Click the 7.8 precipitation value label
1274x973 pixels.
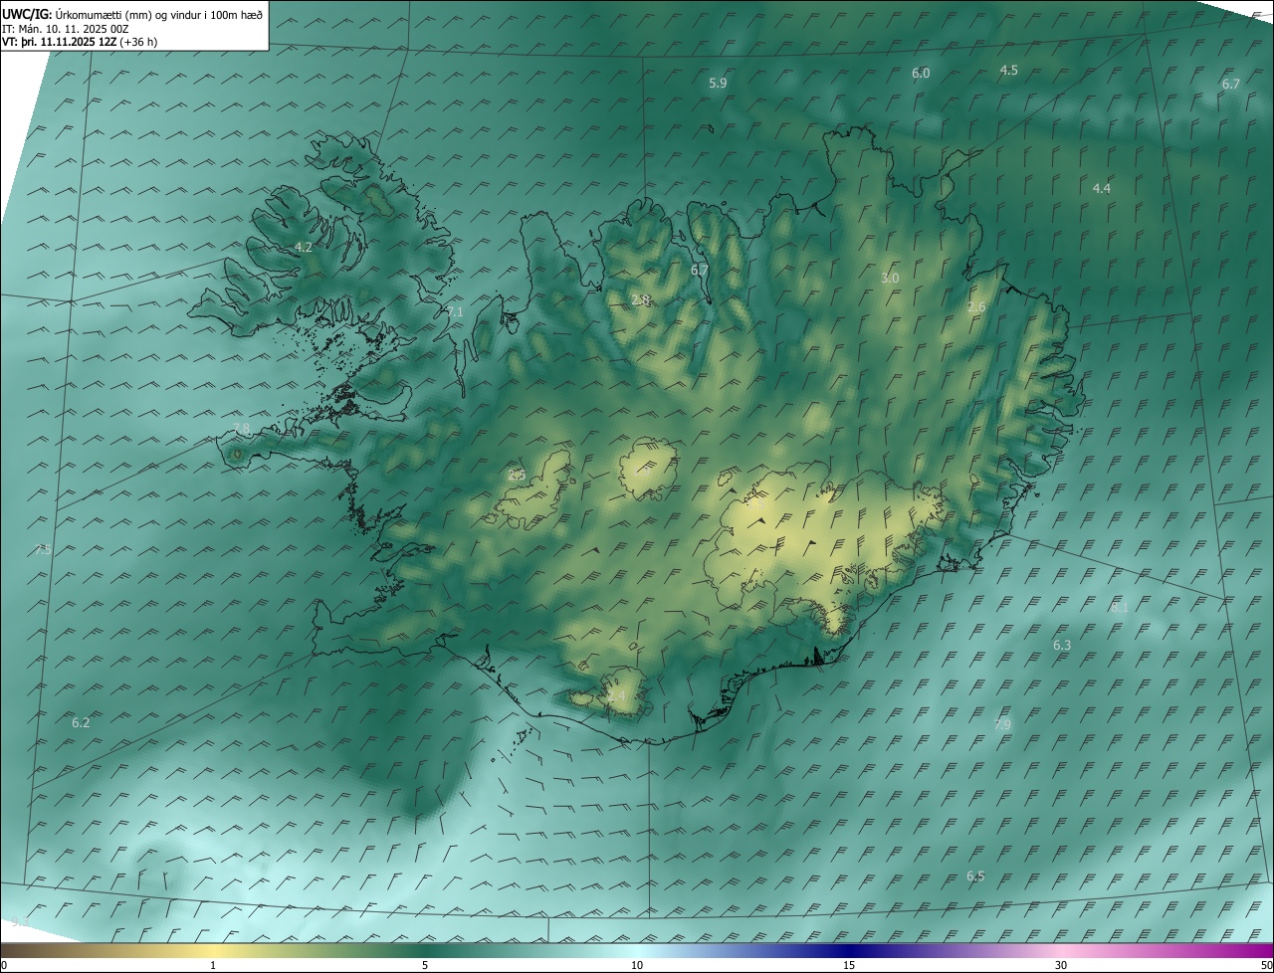[x=241, y=429]
